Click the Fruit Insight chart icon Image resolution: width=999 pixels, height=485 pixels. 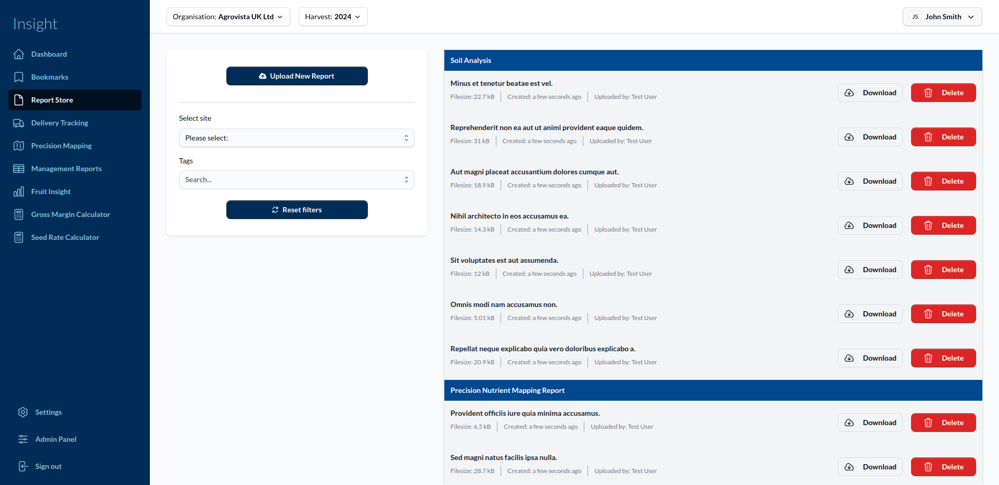tap(19, 192)
